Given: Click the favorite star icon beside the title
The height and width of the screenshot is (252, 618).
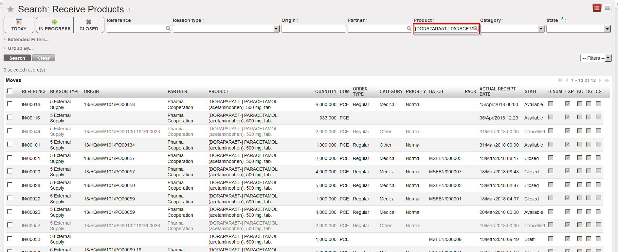Looking at the screenshot, I should coord(10,9).
